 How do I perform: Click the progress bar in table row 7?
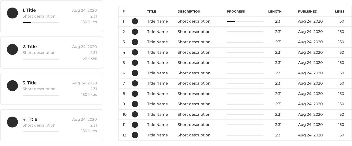pos(245,83)
